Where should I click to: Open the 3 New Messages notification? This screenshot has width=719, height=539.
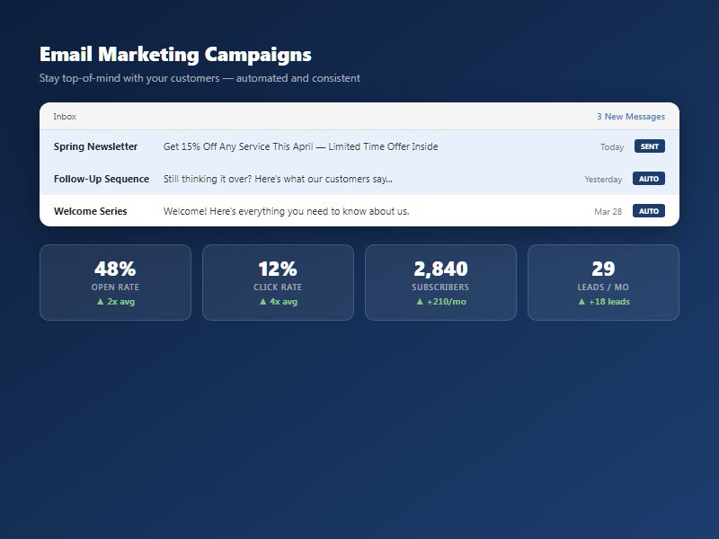(x=630, y=116)
